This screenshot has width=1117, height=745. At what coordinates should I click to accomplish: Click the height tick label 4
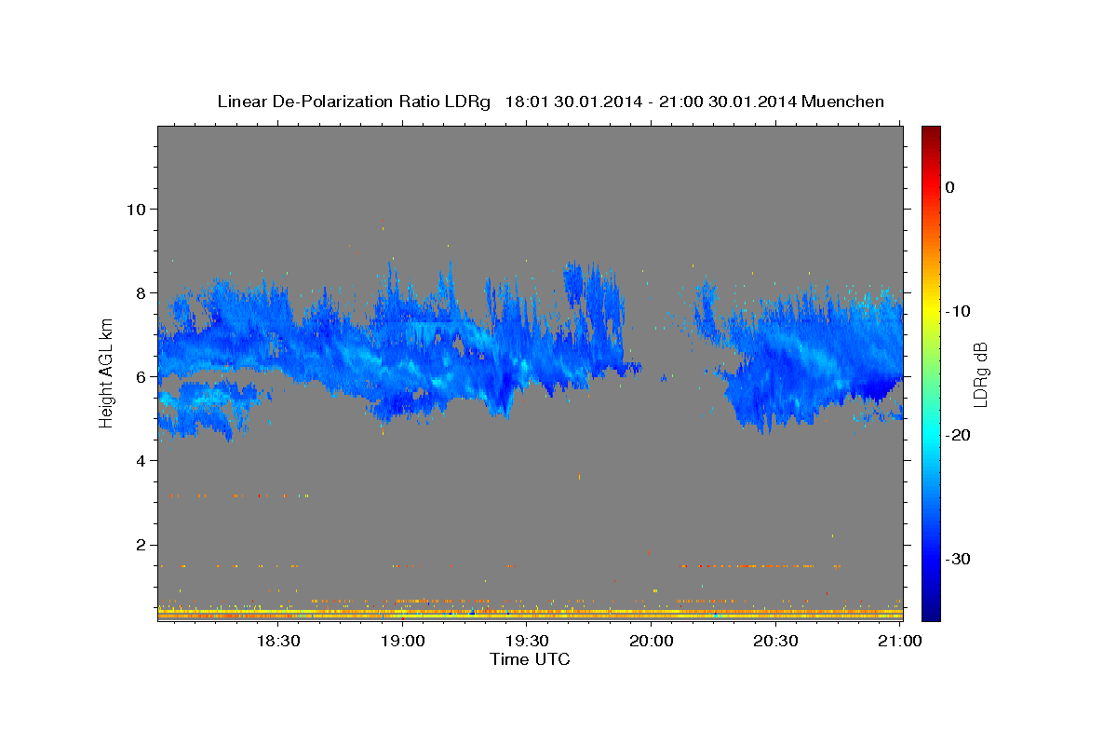(x=141, y=460)
